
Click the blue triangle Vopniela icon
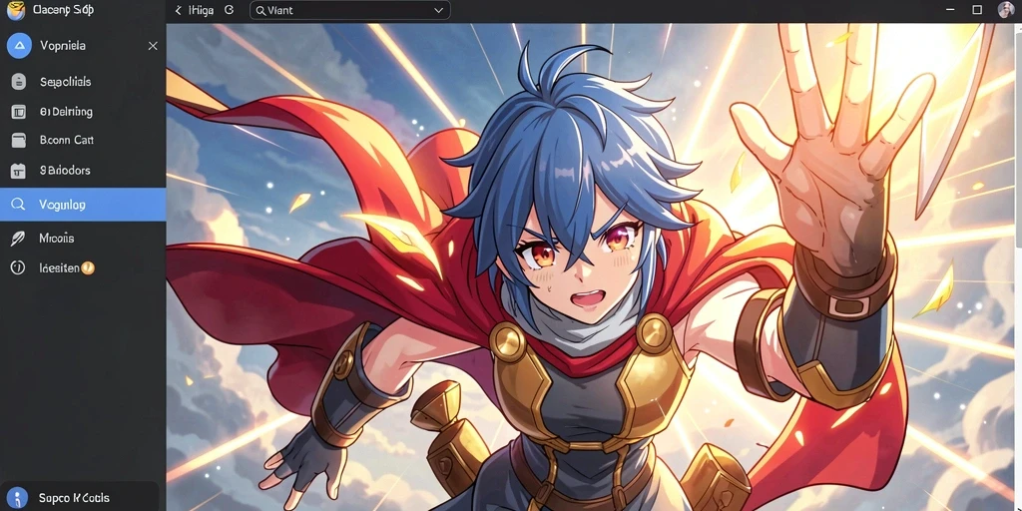tap(19, 46)
